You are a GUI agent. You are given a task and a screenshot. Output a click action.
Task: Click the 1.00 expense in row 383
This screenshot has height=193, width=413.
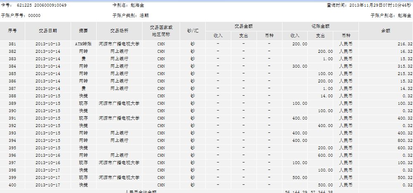(328, 59)
